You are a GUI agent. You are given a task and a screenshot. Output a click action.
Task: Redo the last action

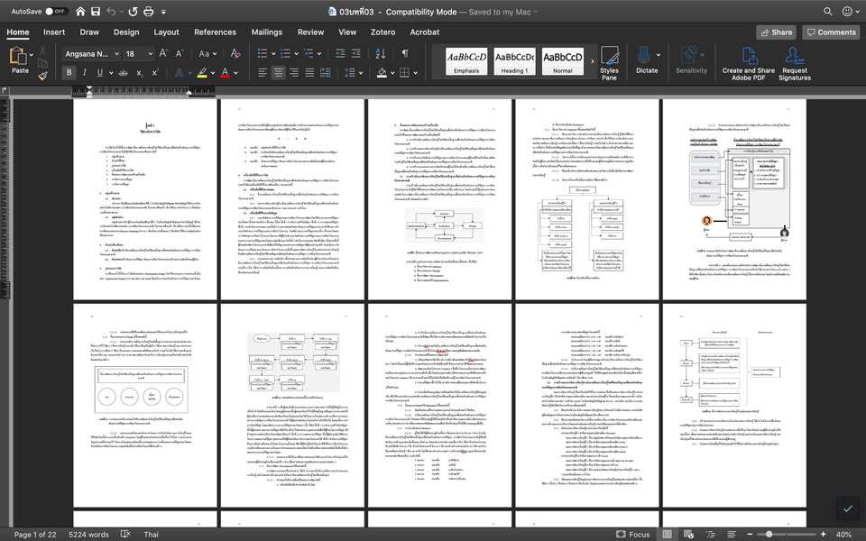133,11
